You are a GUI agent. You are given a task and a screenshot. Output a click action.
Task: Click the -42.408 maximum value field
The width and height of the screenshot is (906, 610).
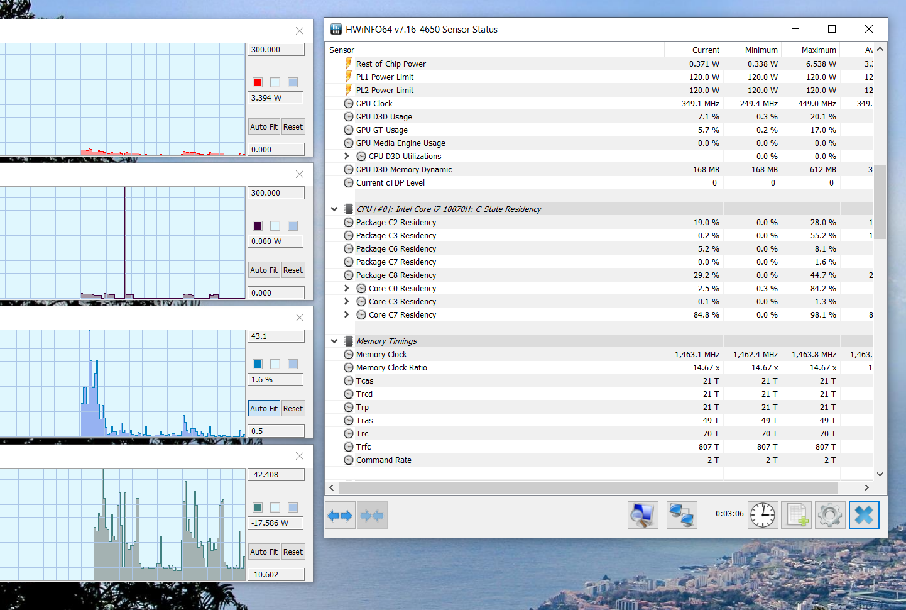(276, 475)
